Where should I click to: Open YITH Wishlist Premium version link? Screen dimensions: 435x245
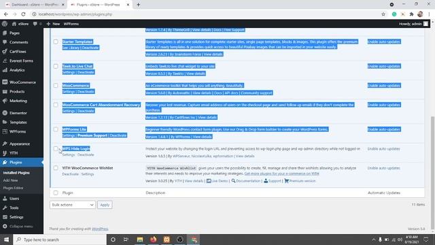300,181
